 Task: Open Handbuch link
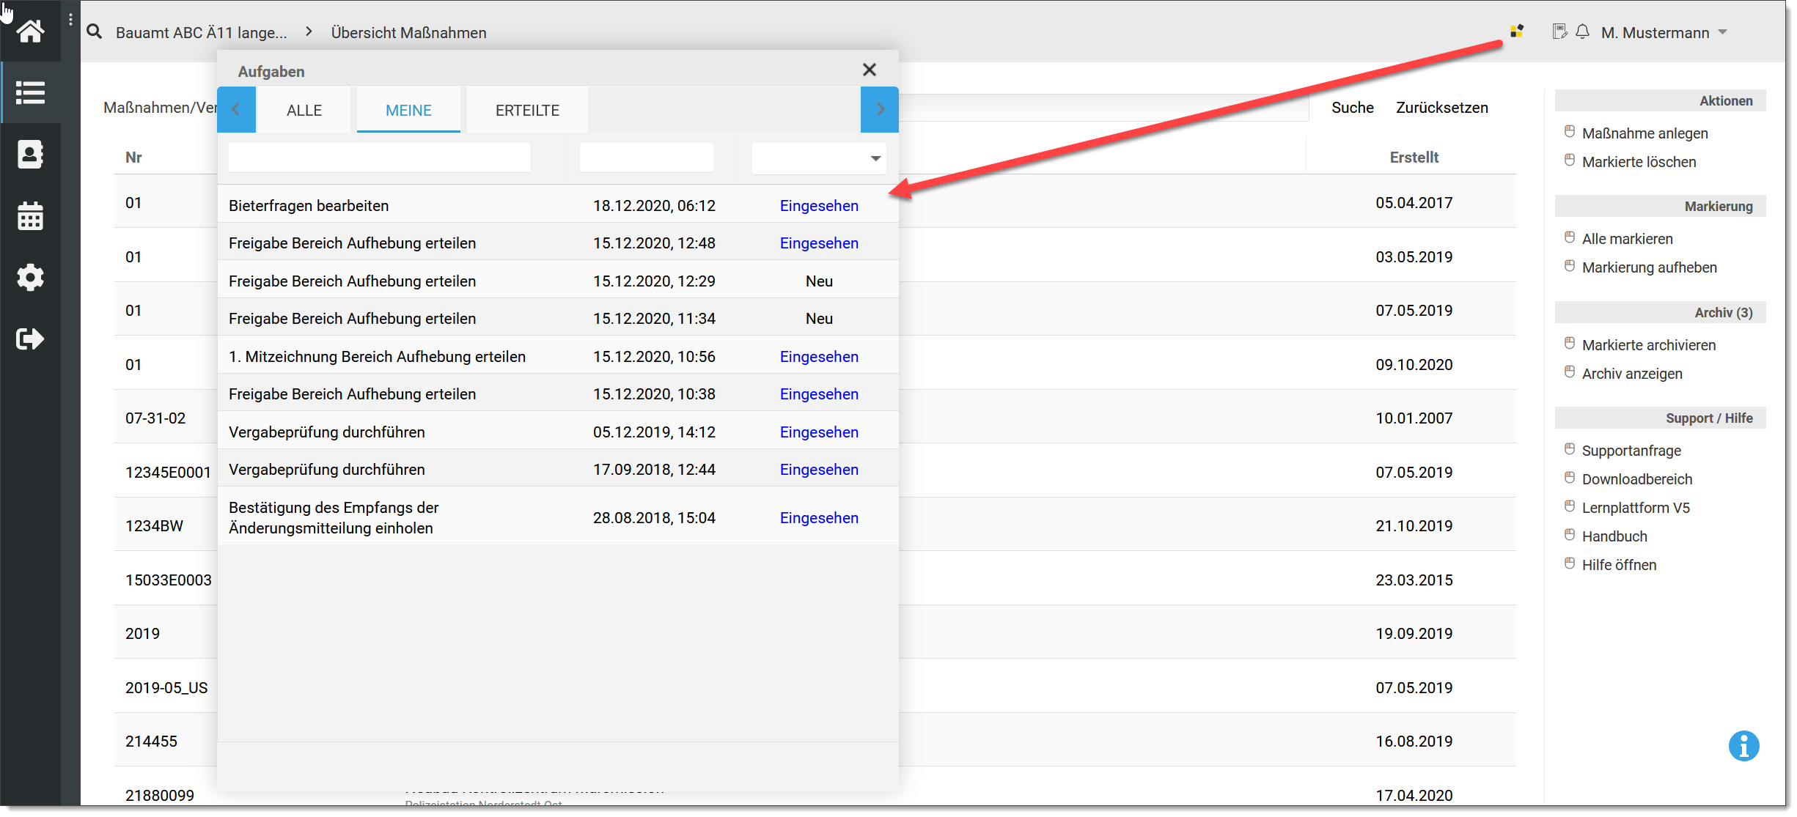pyautogui.click(x=1614, y=536)
